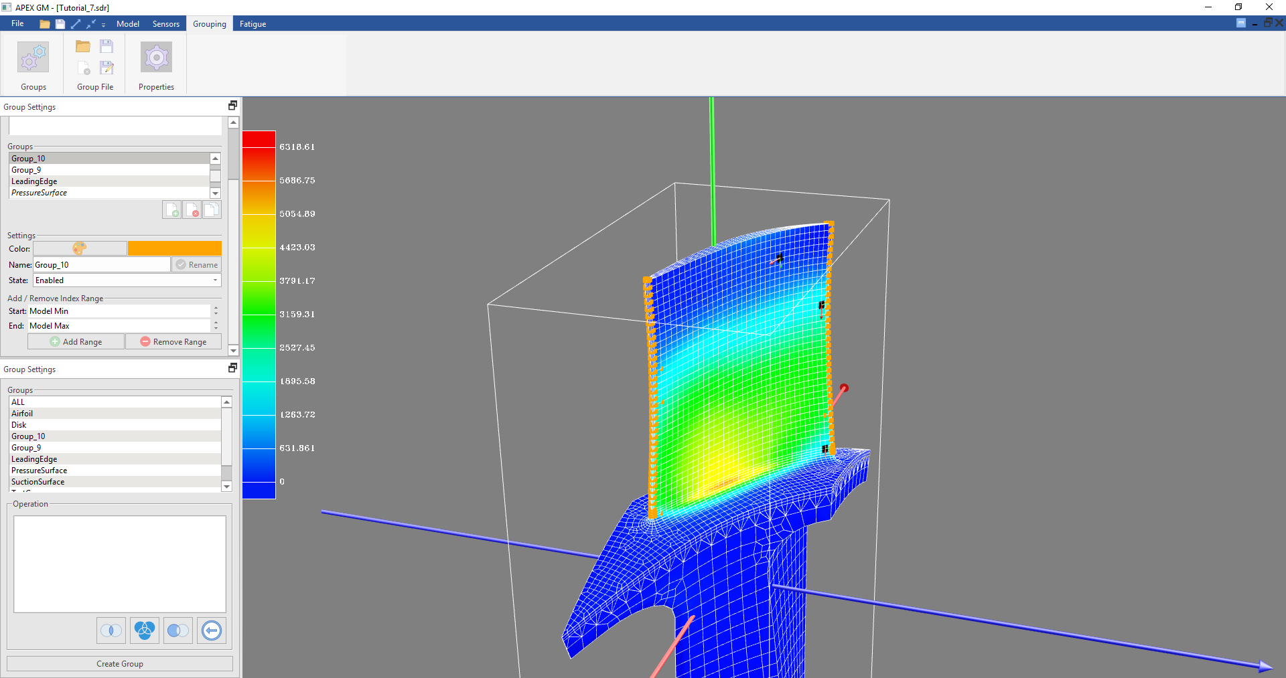Viewport: 1286px width, 678px height.
Task: Click the Remove Range button
Action: click(173, 342)
